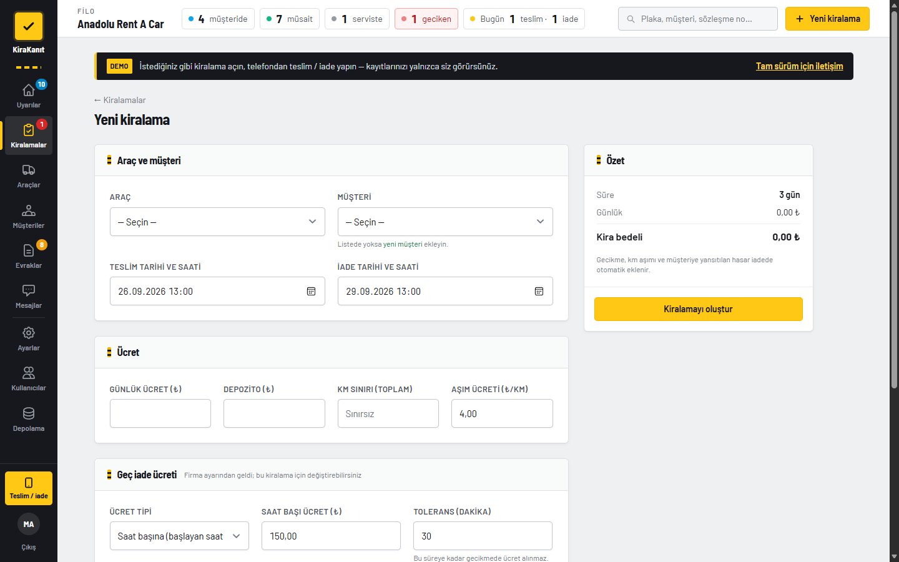This screenshot has width=899, height=562.
Task: Click Kiralamayı oluştur button
Action: click(698, 309)
